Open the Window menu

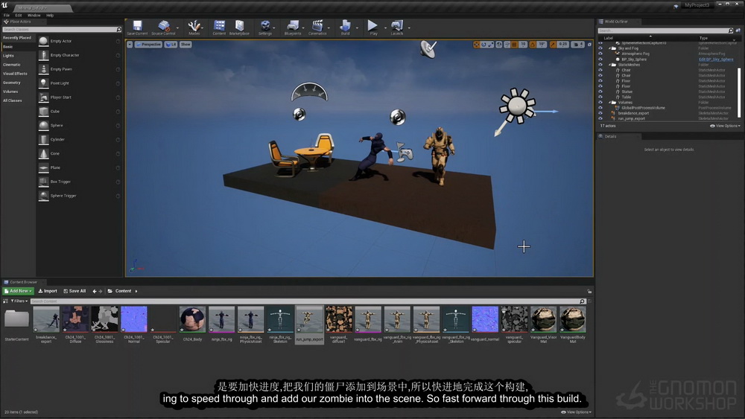[34, 15]
